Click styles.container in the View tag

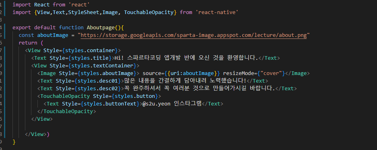90,51
